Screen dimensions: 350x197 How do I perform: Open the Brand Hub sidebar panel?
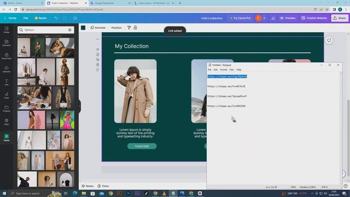[x=7, y=56]
